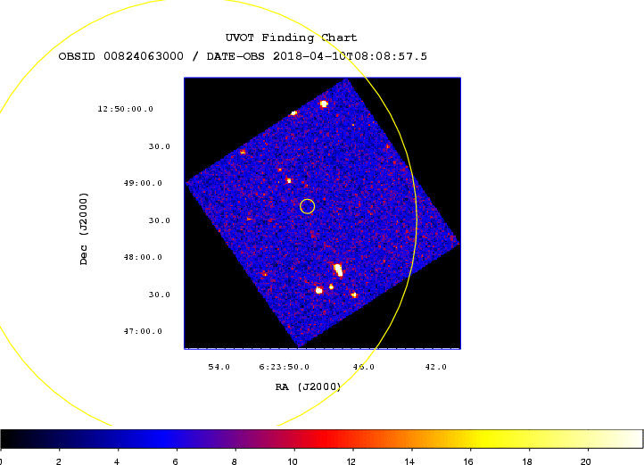
Task: Select the DATE-OBS 2018-04-10T08:08:57.5 timestamp
Action: (317, 56)
